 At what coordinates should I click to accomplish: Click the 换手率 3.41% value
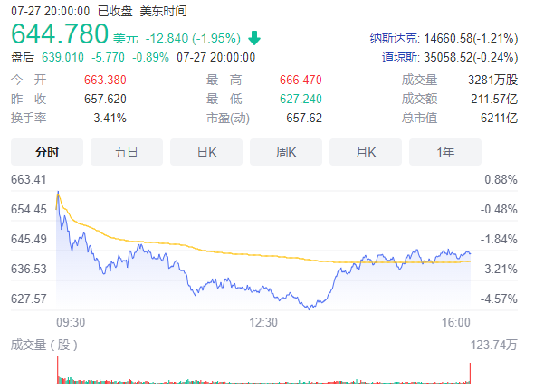tap(110, 118)
